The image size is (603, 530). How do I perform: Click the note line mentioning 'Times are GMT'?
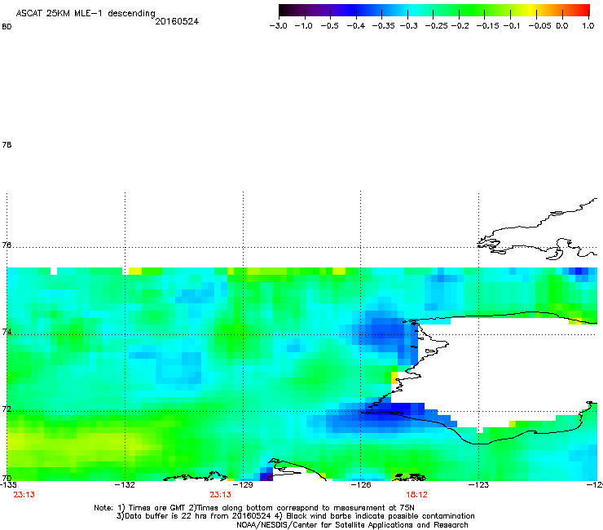[254, 508]
